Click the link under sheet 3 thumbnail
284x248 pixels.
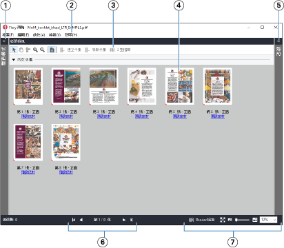tap(104, 116)
